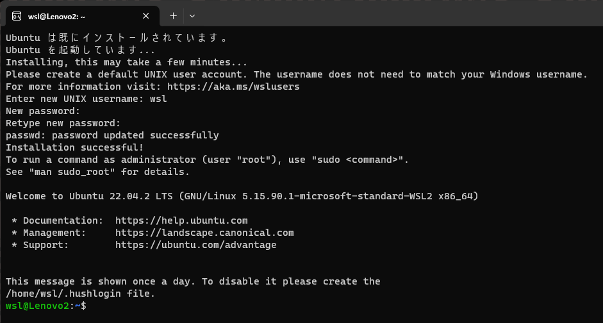The height and width of the screenshot is (323, 603).
Task: Click the "passwd: password updated successfully" line
Action: click(112, 135)
